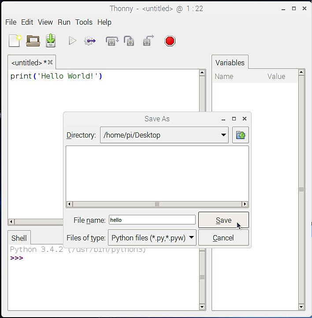The image size is (312, 318).
Task: Maximize the Save As dialog
Action: click(x=234, y=119)
